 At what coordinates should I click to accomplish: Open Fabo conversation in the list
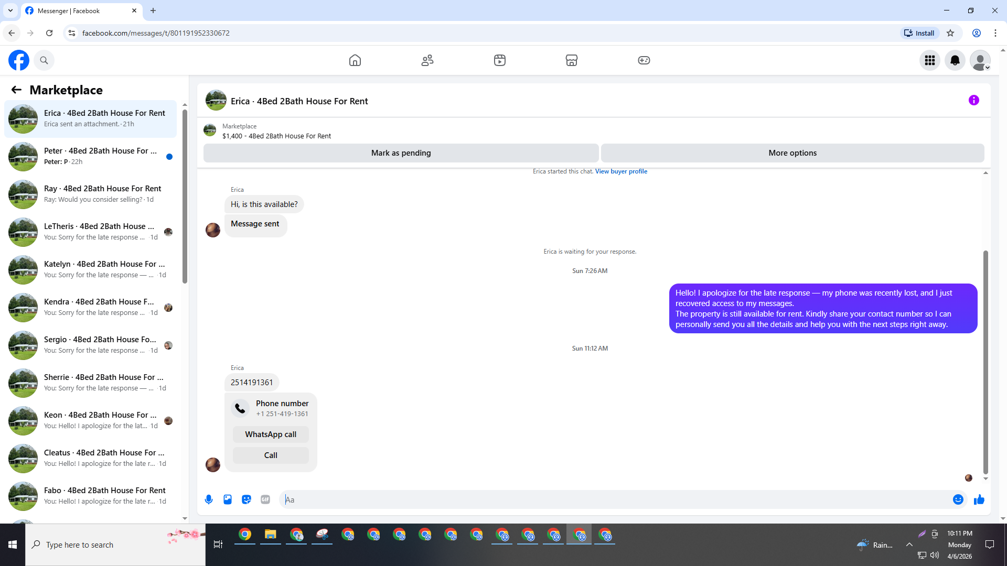[x=91, y=496]
